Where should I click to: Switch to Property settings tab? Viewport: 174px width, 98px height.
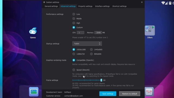[x=85, y=6]
